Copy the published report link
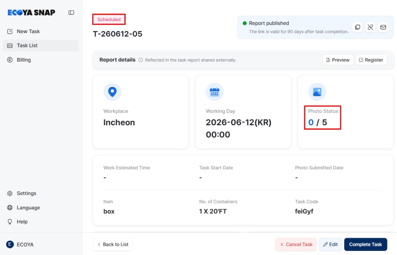 (x=358, y=27)
